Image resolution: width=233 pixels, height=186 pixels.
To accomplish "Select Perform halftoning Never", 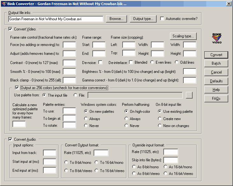I will (x=126, y=125).
